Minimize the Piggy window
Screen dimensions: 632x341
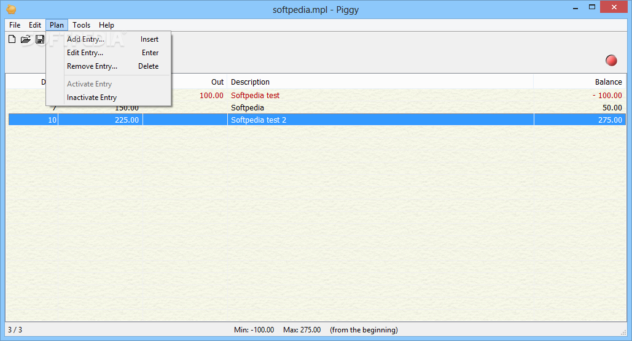coord(575,7)
